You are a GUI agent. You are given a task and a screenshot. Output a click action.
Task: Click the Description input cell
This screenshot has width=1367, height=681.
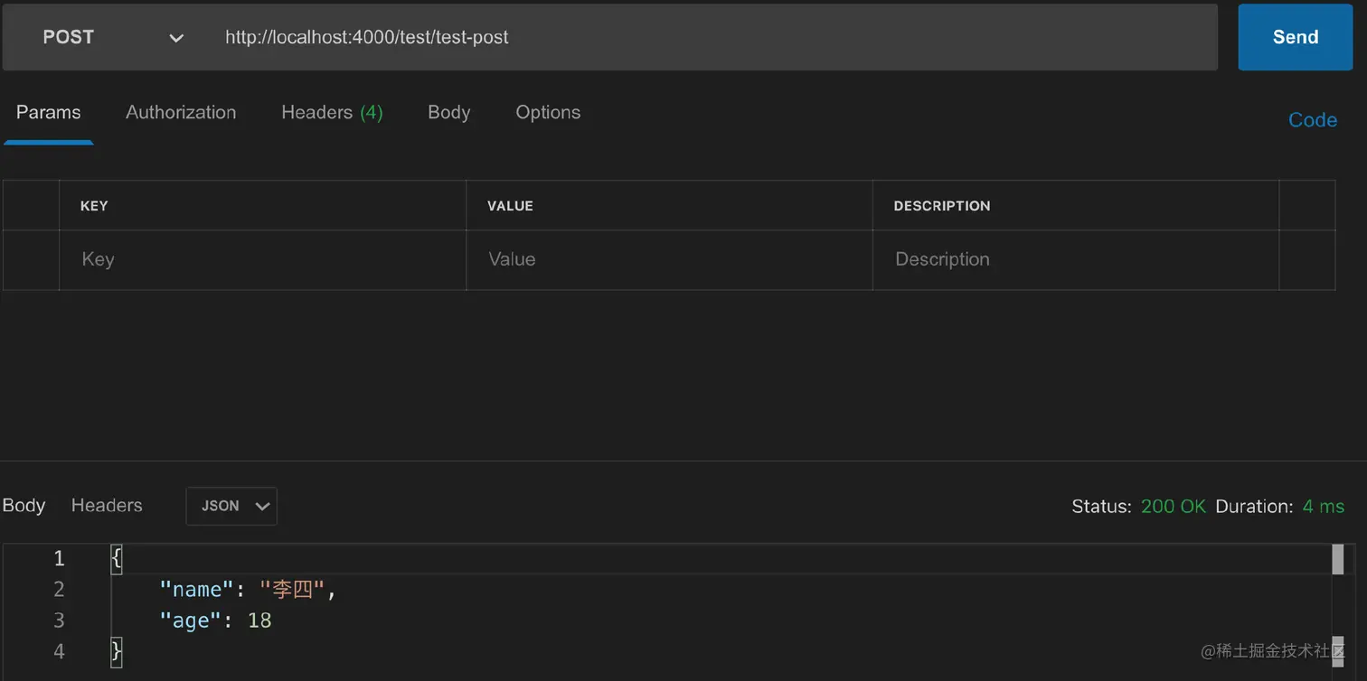click(x=1076, y=260)
